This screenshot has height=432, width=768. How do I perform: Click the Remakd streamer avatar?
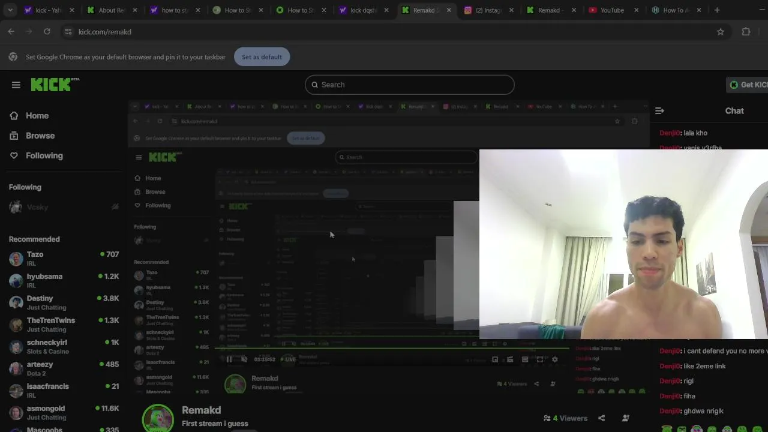click(158, 418)
